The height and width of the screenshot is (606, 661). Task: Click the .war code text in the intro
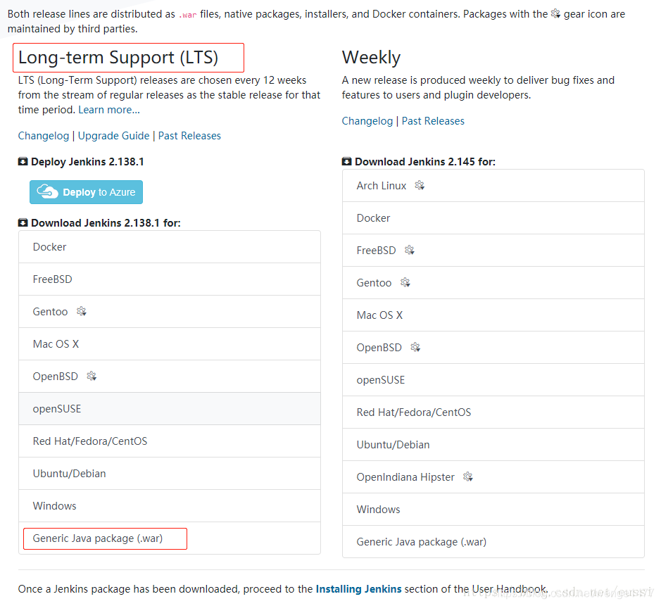[x=187, y=15]
